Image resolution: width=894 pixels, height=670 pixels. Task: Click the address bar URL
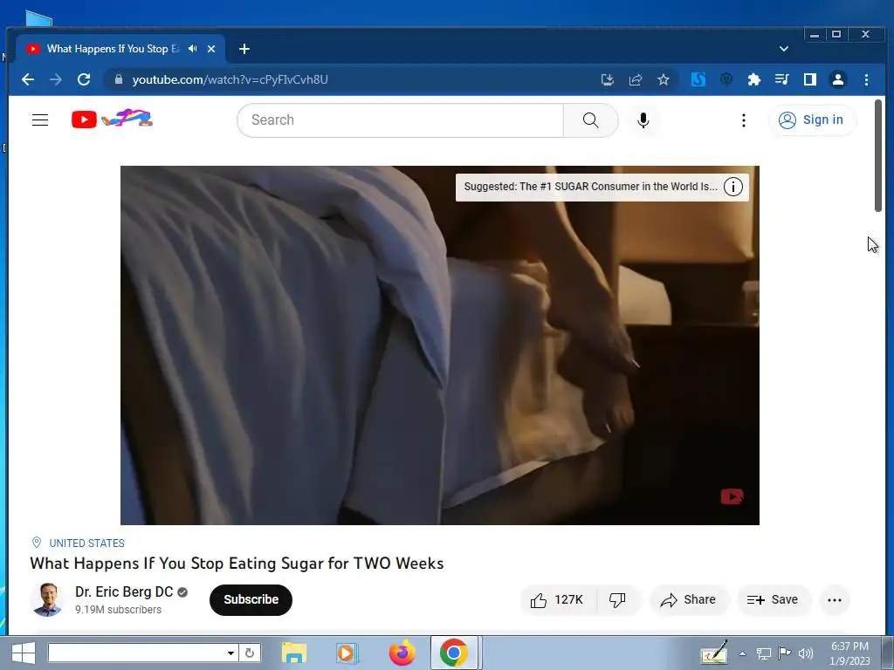point(230,79)
